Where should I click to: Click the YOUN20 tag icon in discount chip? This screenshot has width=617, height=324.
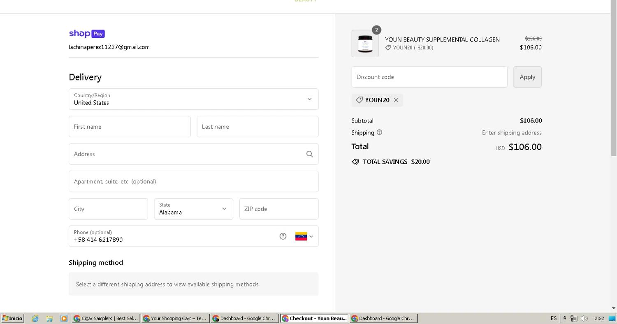(x=359, y=100)
